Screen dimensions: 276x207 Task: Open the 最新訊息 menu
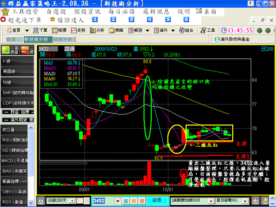(156, 11)
